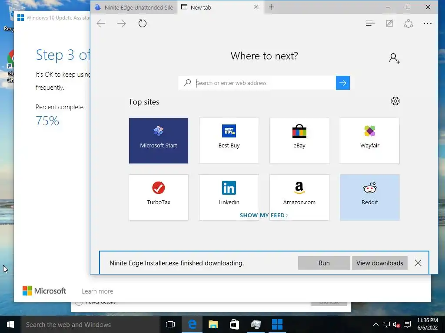This screenshot has height=333, width=445.
Task: Open the Windows Start menu
Action: (10, 324)
